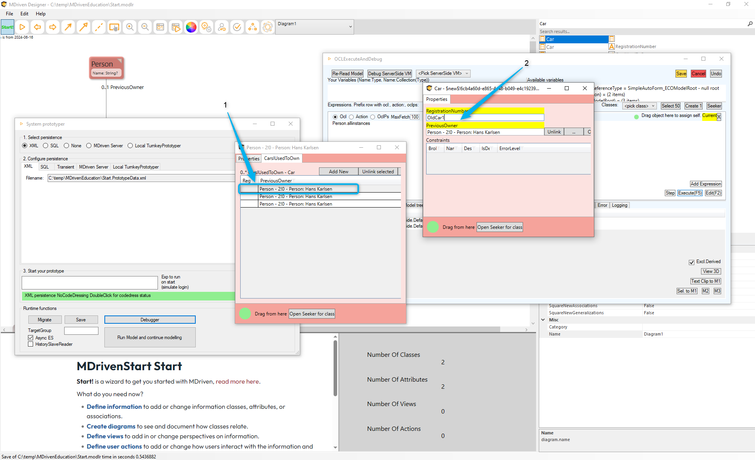
Task: Click the zoom in magnifier icon
Action: [x=130, y=27]
